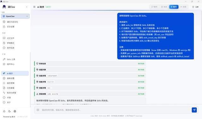
Task: Expand the 系统信息 tool call row
Action: [x=90, y=63]
